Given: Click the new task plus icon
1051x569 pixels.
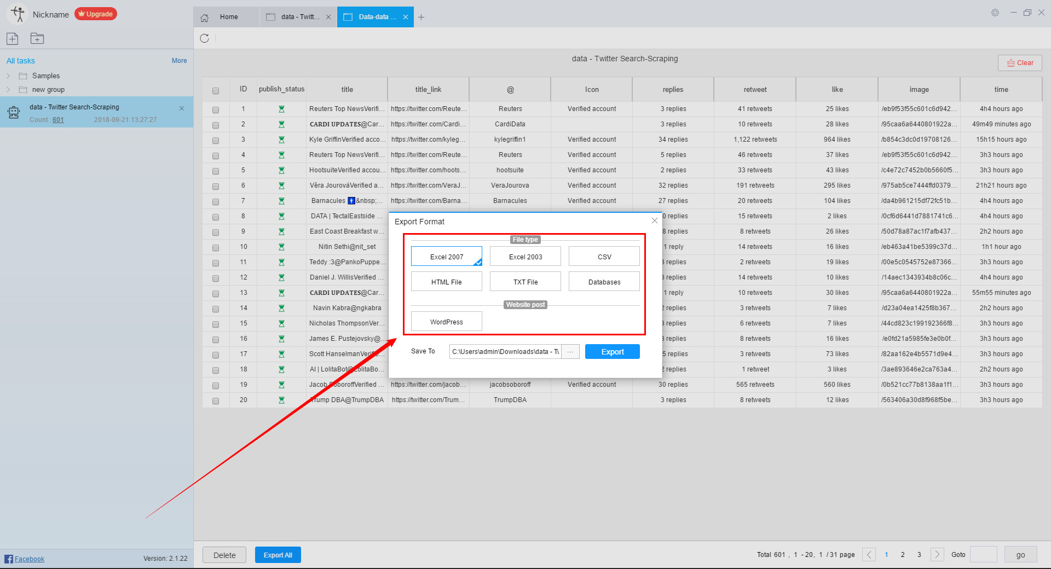Looking at the screenshot, I should [x=12, y=38].
